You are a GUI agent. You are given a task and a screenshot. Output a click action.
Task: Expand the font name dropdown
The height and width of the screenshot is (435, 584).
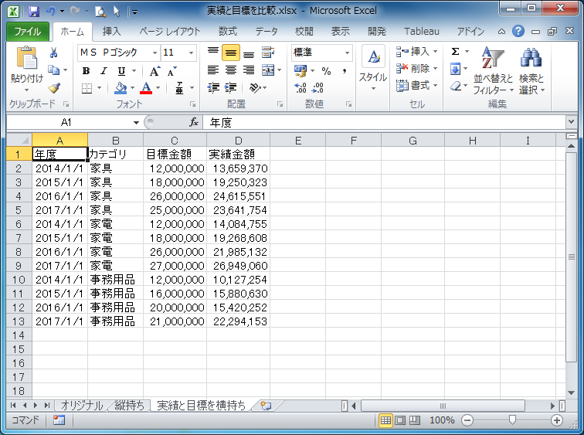point(154,53)
